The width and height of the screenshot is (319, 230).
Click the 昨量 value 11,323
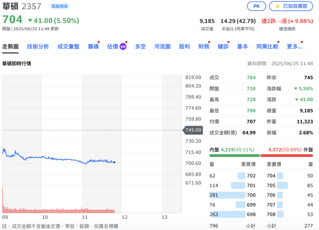point(305,122)
